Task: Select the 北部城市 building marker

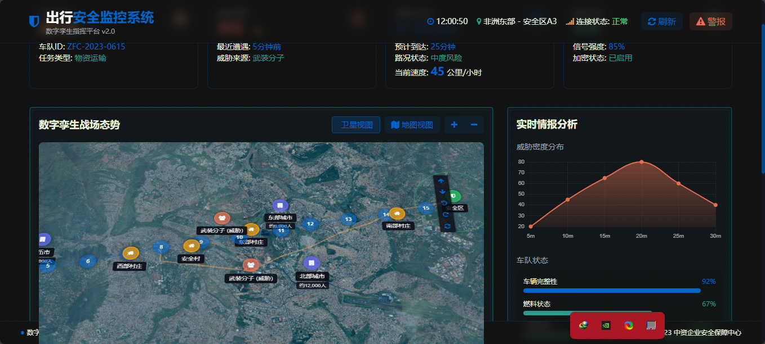Action: coord(311,263)
